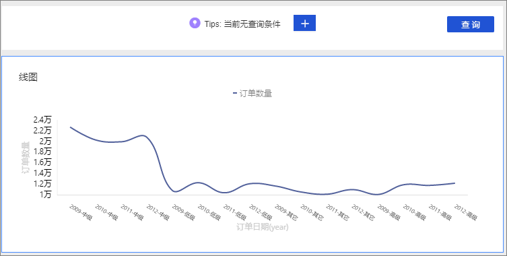Click the 订单日期(year) axis title
507x256 pixels.
coord(262,227)
